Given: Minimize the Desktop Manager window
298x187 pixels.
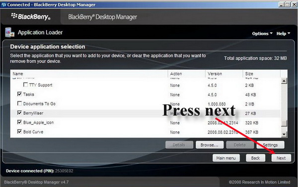Looking at the screenshot, I should click(x=282, y=4).
